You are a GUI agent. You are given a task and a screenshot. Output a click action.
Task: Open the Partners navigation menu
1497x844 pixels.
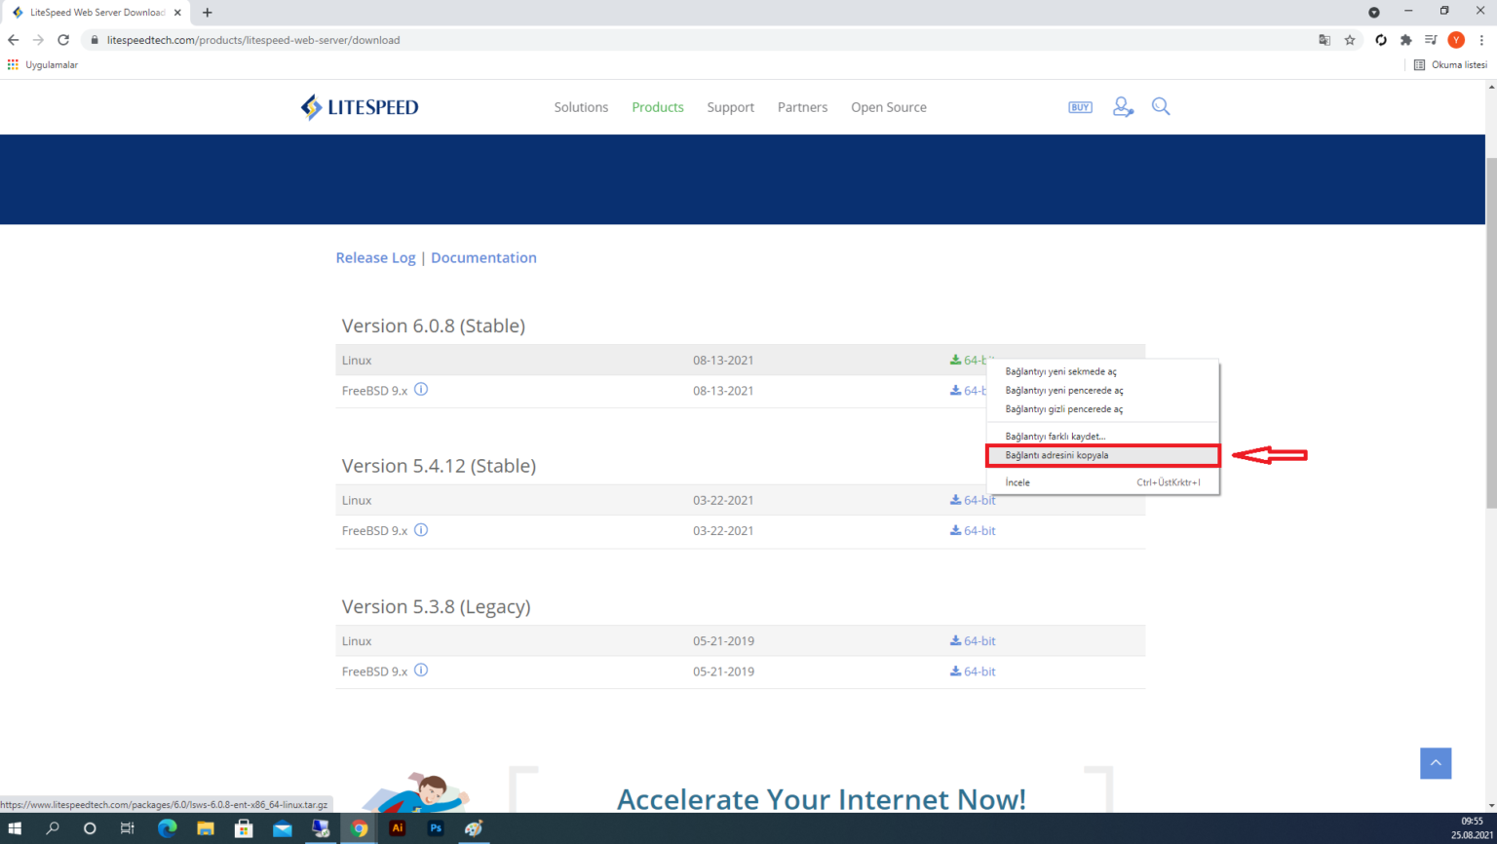(802, 107)
